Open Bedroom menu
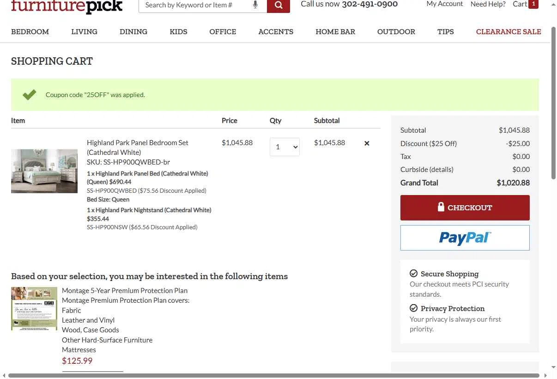The image size is (557, 379). [x=30, y=32]
